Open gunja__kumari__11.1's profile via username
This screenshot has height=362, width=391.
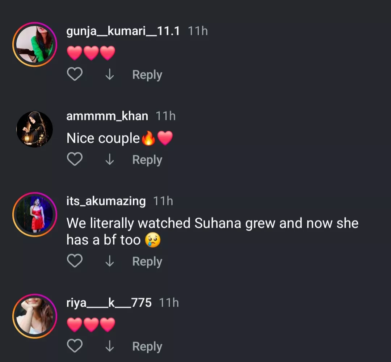click(123, 31)
